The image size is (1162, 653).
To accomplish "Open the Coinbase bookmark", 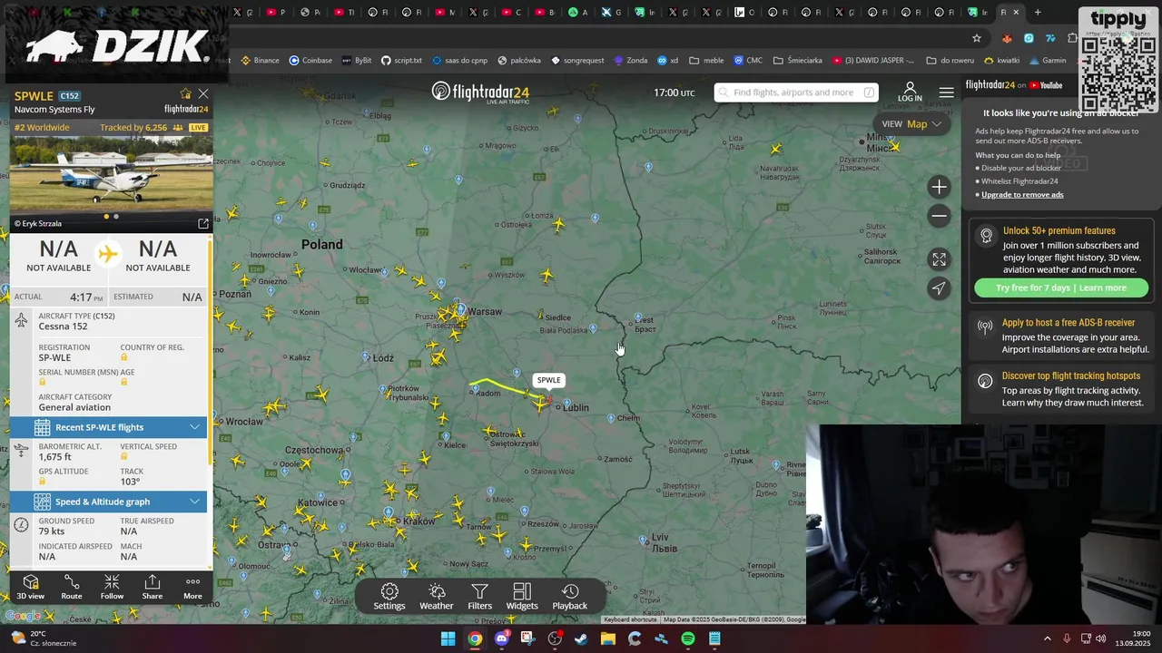I will [310, 61].
